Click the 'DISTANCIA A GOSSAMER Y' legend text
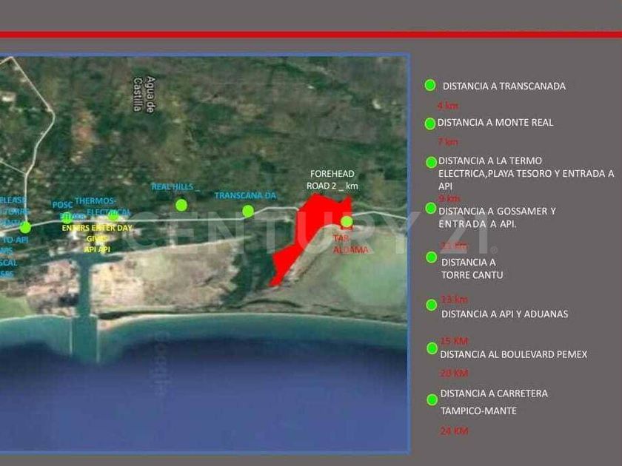 coord(497,212)
